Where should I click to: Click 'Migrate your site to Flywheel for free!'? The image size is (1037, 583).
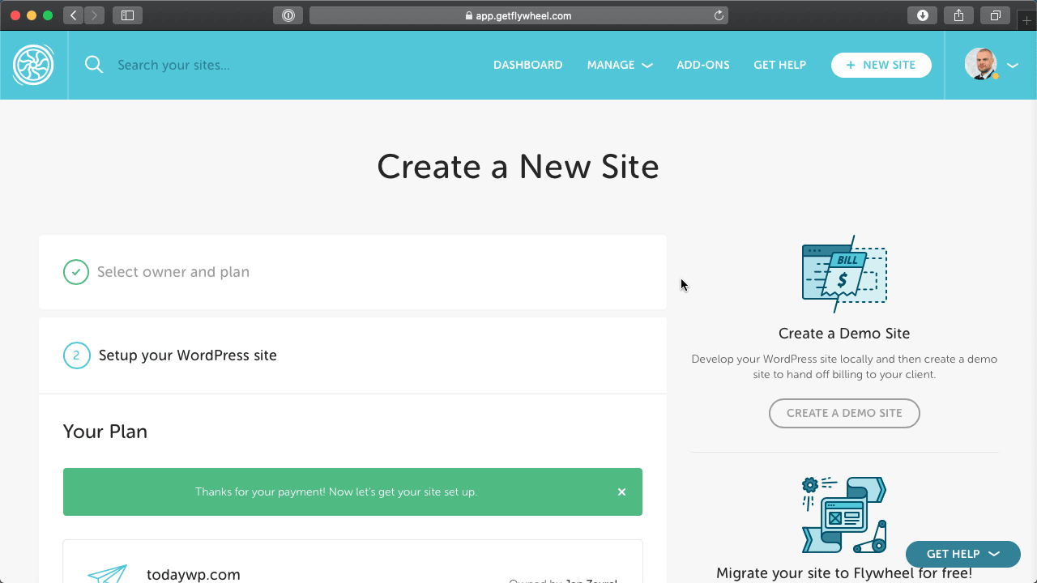[844, 573]
